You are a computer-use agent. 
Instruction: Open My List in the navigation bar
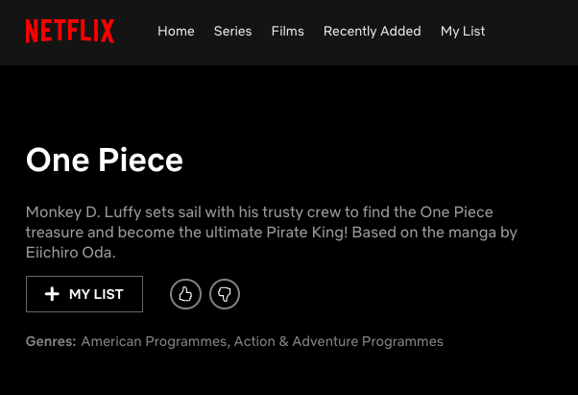pos(463,32)
